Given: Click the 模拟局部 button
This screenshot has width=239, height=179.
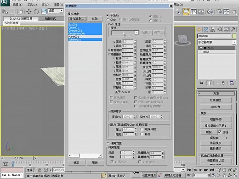Looking at the screenshot, I should pos(216,119).
